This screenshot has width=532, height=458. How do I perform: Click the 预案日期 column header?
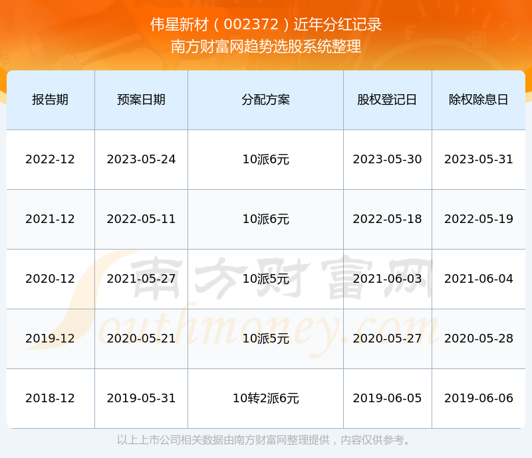pyautogui.click(x=141, y=100)
